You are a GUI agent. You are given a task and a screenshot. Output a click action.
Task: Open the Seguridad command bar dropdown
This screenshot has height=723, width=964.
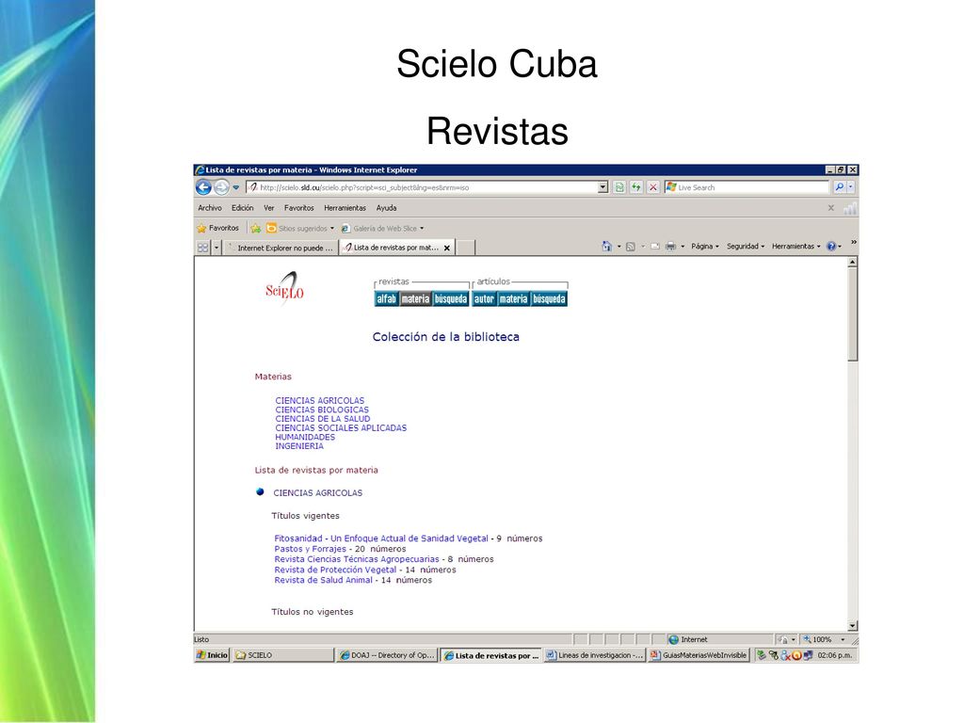coord(746,247)
